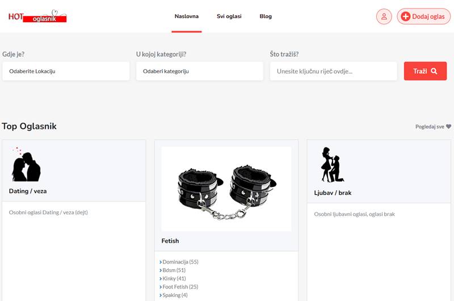This screenshot has height=301, width=454.
Task: Select the Foot Fetish (25) subcategory
Action: pos(180,287)
